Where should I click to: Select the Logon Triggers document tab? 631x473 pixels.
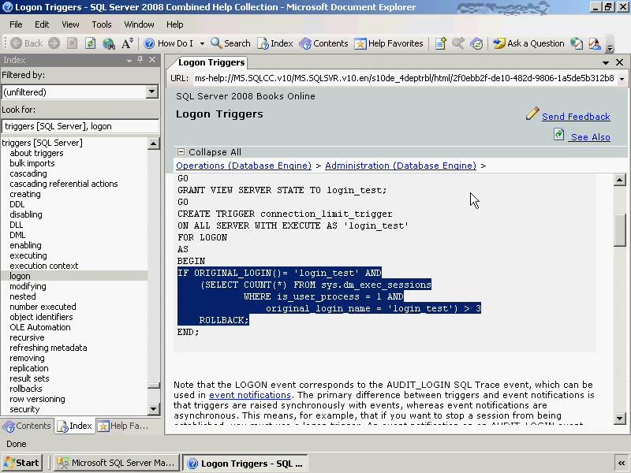[211, 62]
